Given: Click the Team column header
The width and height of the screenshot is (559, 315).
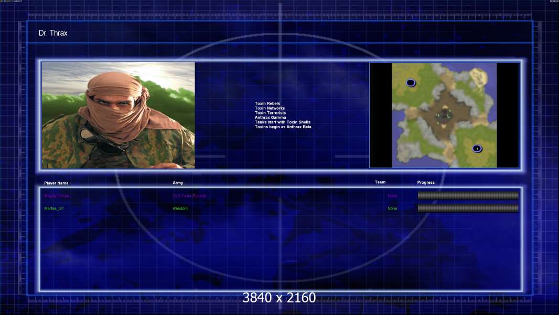Looking at the screenshot, I should (x=380, y=182).
